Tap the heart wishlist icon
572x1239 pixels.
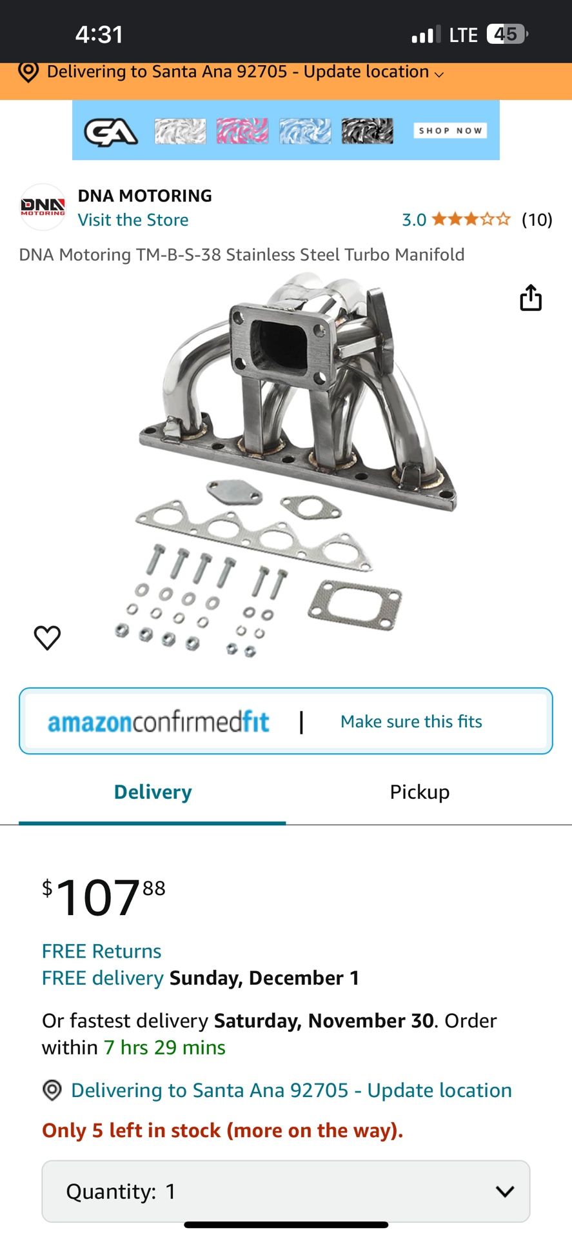pos(47,638)
